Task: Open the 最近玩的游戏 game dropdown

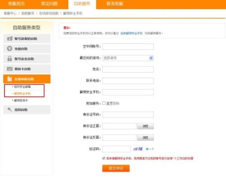Action: coord(128,58)
